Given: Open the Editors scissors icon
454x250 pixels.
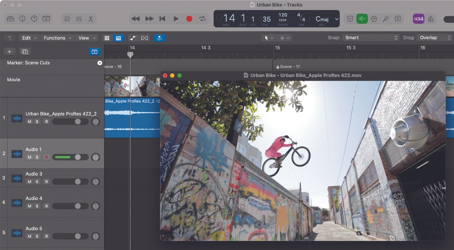Looking at the screenshot, I should point(90,19).
